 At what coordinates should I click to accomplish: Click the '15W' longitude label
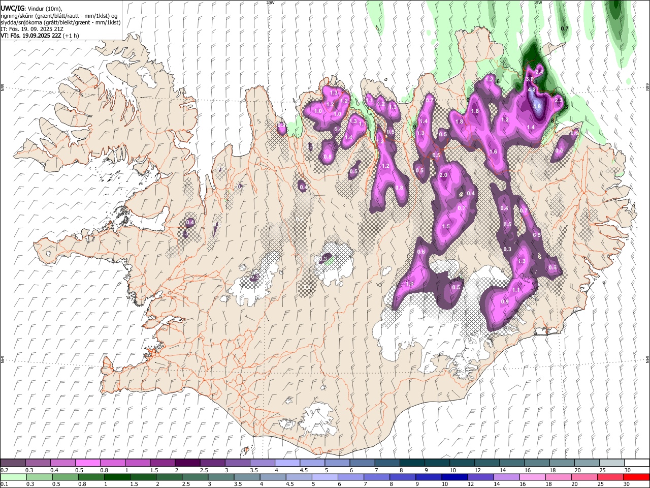click(538, 3)
